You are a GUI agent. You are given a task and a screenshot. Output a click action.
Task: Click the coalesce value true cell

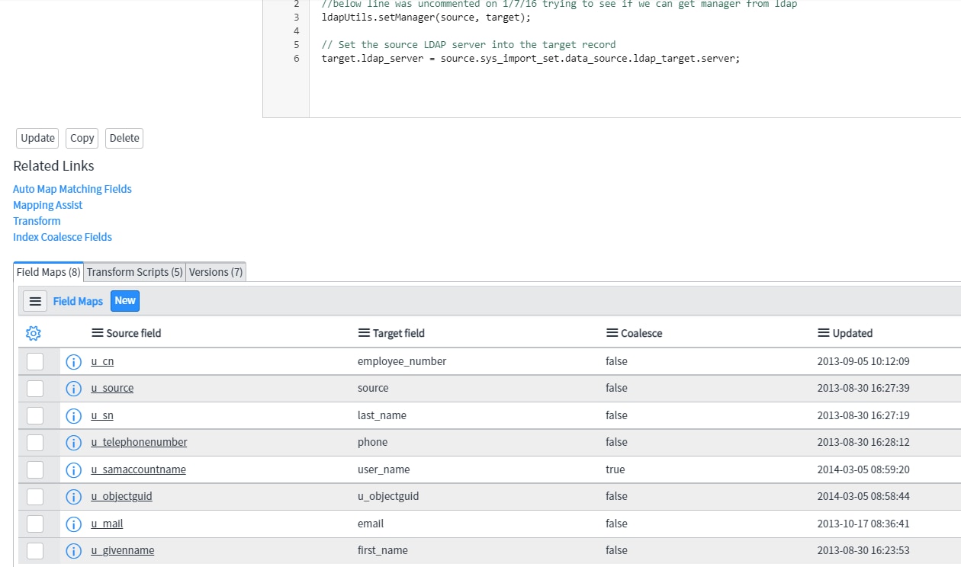tap(615, 469)
